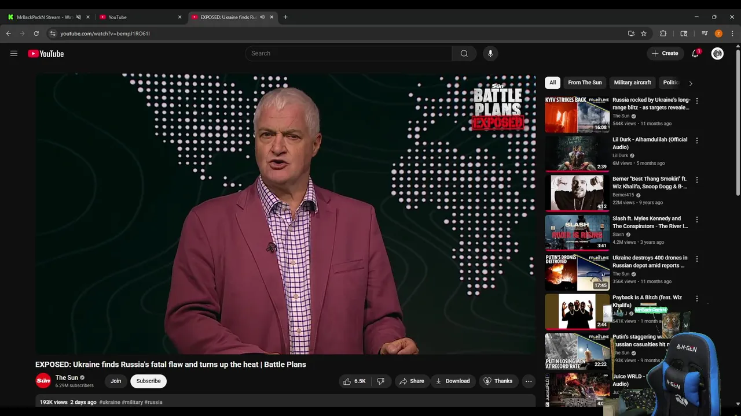The image size is (741, 416).
Task: Open options for Russia rocked video
Action: [697, 101]
